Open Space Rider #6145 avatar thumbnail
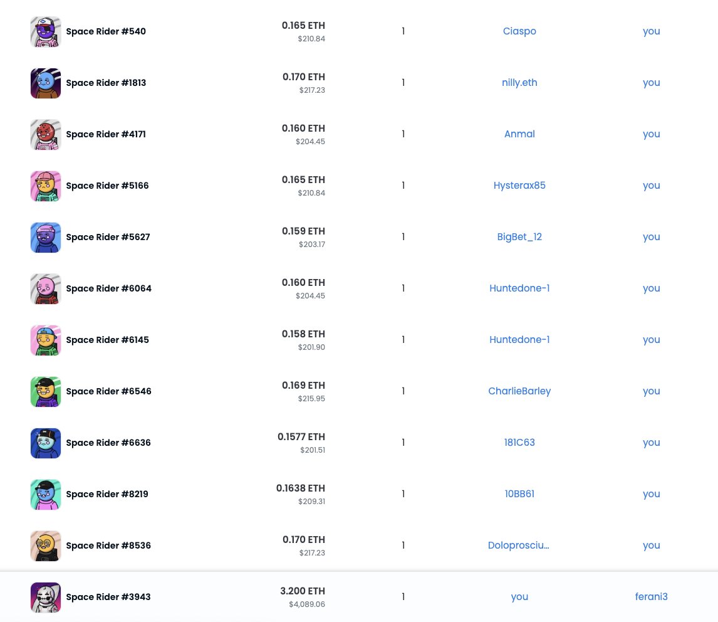Image resolution: width=718 pixels, height=622 pixels. tap(45, 340)
